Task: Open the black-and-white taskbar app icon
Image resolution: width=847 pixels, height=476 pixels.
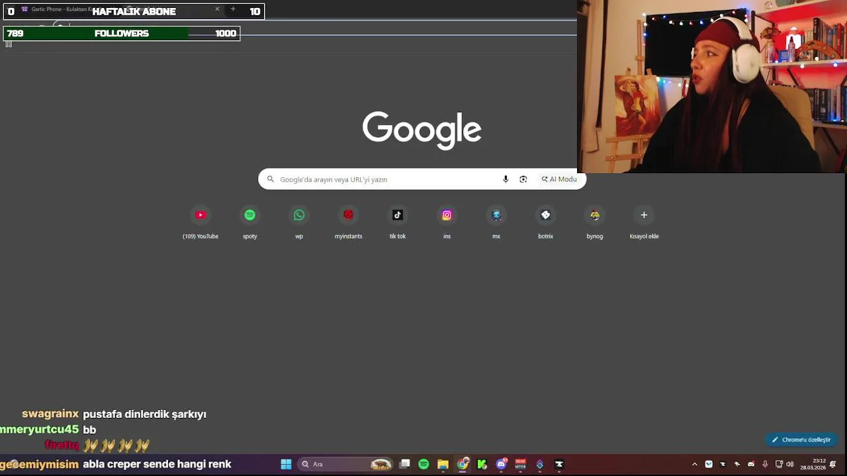Action: click(559, 464)
